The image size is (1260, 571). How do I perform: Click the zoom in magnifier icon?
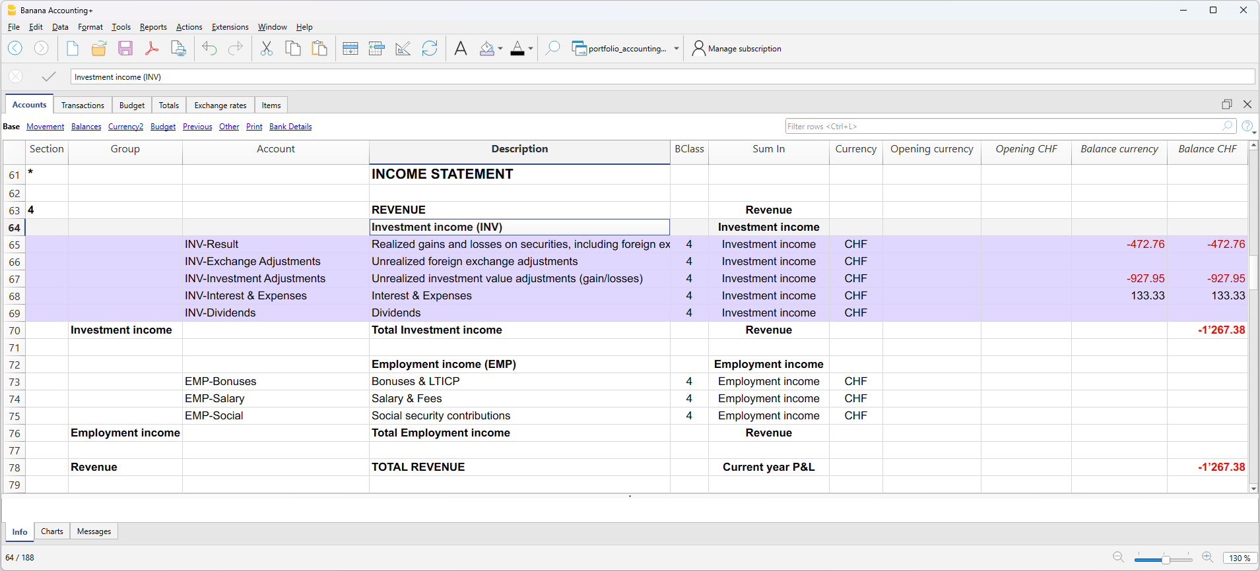[1207, 558]
